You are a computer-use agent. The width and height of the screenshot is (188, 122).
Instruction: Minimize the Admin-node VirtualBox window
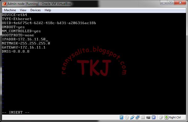point(164,3)
